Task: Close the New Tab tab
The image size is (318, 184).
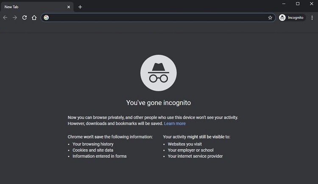Action: click(69, 7)
